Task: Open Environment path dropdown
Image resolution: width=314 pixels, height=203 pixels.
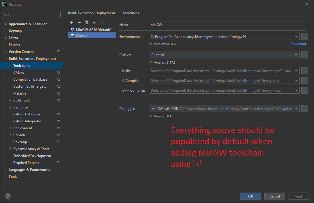Action: pos(296,37)
